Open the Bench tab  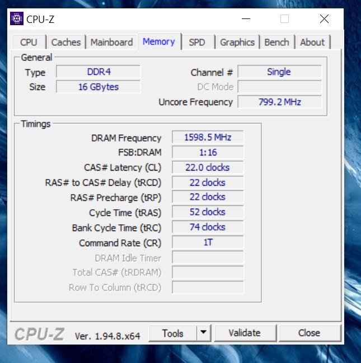276,42
